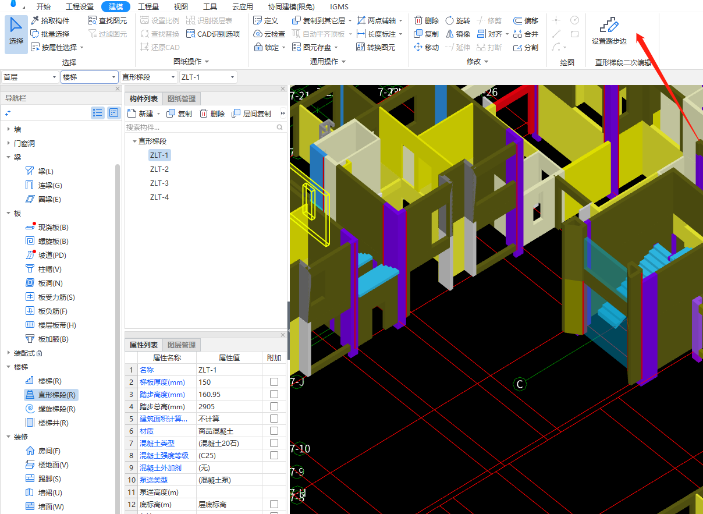The image size is (703, 514).
Task: Click 层间复制 button
Action: [251, 114]
